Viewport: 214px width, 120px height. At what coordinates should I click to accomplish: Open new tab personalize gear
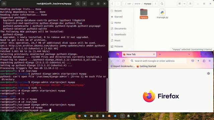click(208, 73)
